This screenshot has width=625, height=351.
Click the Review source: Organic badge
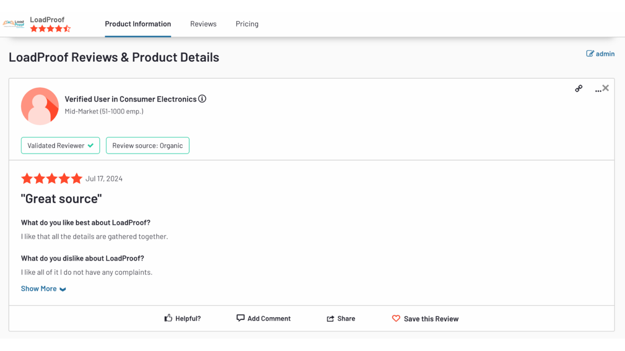click(148, 145)
